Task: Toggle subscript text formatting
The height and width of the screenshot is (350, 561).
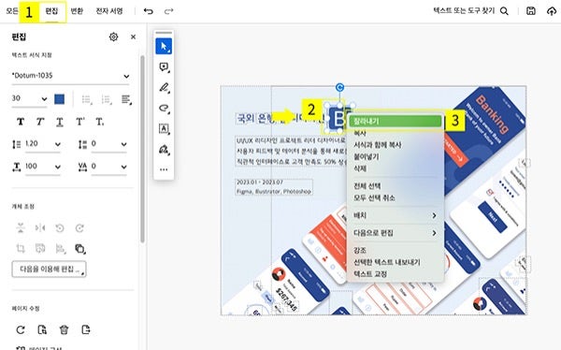Action: pos(100,122)
